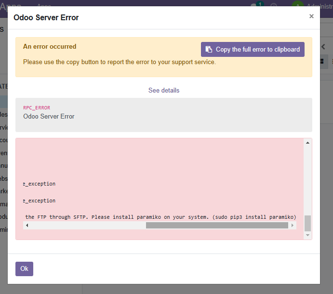Click the vertical scrollbar thumb in traceback
The image size is (333, 294).
(x=307, y=223)
